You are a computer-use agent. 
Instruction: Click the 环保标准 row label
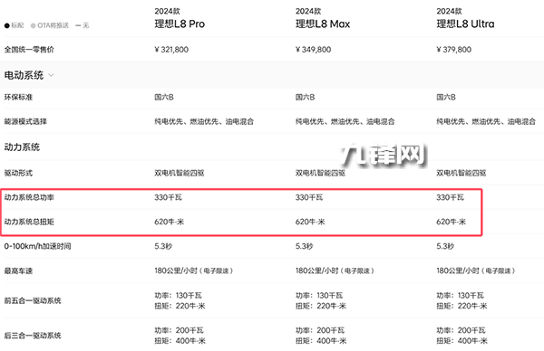click(18, 98)
